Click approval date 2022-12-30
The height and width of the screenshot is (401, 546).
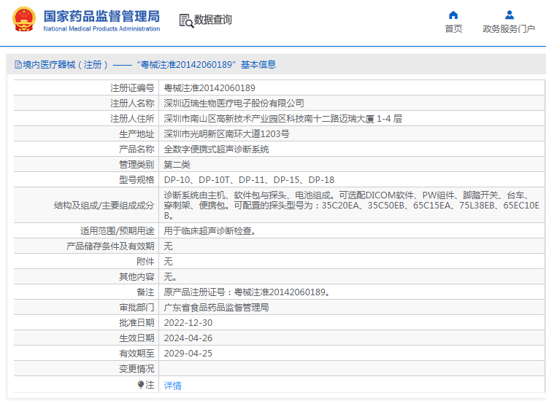click(x=188, y=323)
